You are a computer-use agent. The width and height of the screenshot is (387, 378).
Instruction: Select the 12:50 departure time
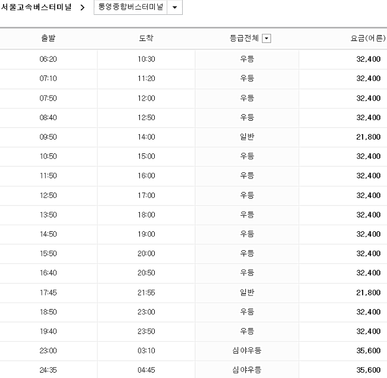click(x=48, y=196)
